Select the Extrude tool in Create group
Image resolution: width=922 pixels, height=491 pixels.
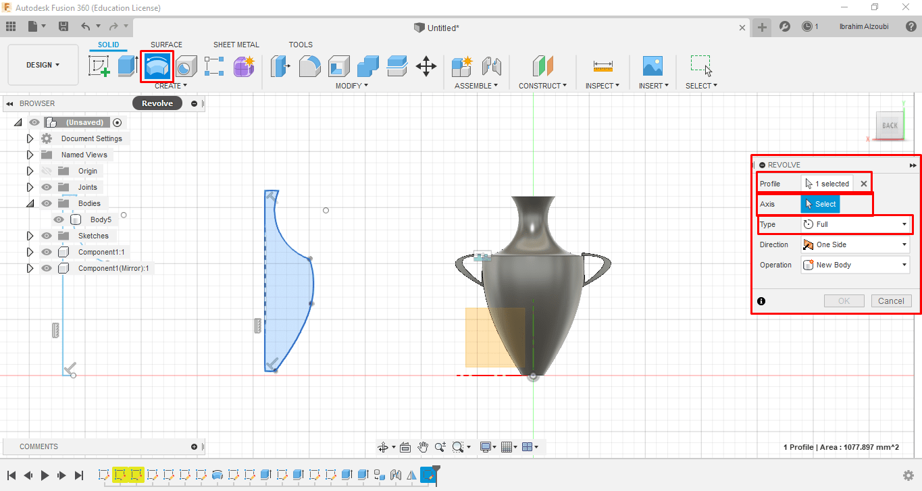[128, 66]
